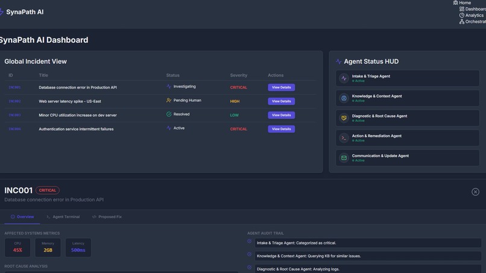Click the Overview tab info icon

[x=13, y=216]
